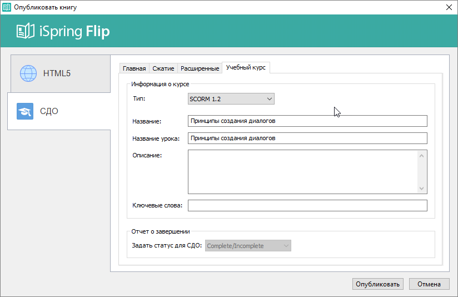The width and height of the screenshot is (458, 297).
Task: Close the Опубликовать книгу dialog
Action: [x=449, y=7]
